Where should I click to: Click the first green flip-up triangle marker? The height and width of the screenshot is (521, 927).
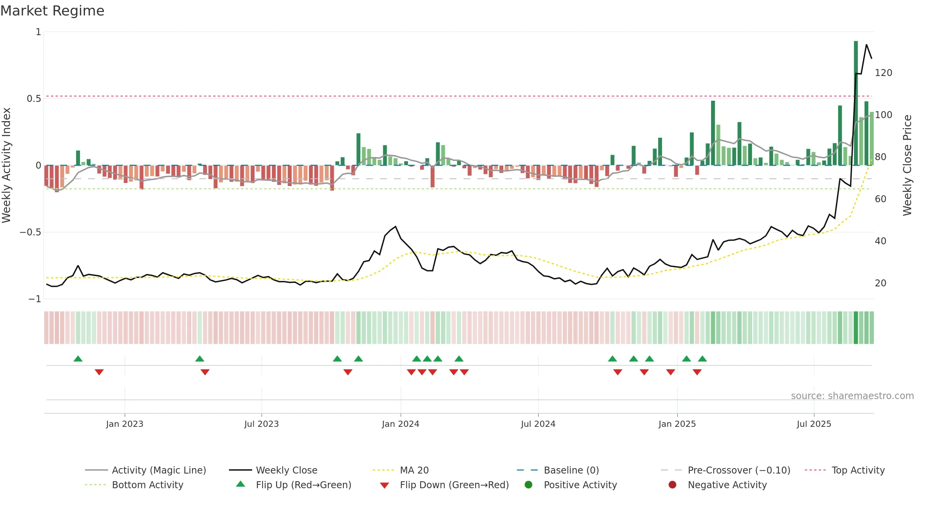pyautogui.click(x=78, y=359)
